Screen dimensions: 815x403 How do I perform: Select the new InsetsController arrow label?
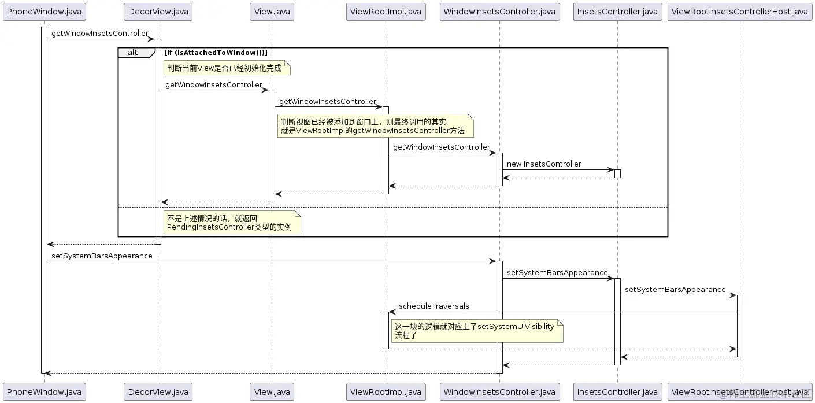point(543,164)
